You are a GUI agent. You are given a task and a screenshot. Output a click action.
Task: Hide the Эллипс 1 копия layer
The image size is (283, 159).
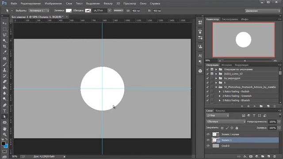tap(208, 134)
